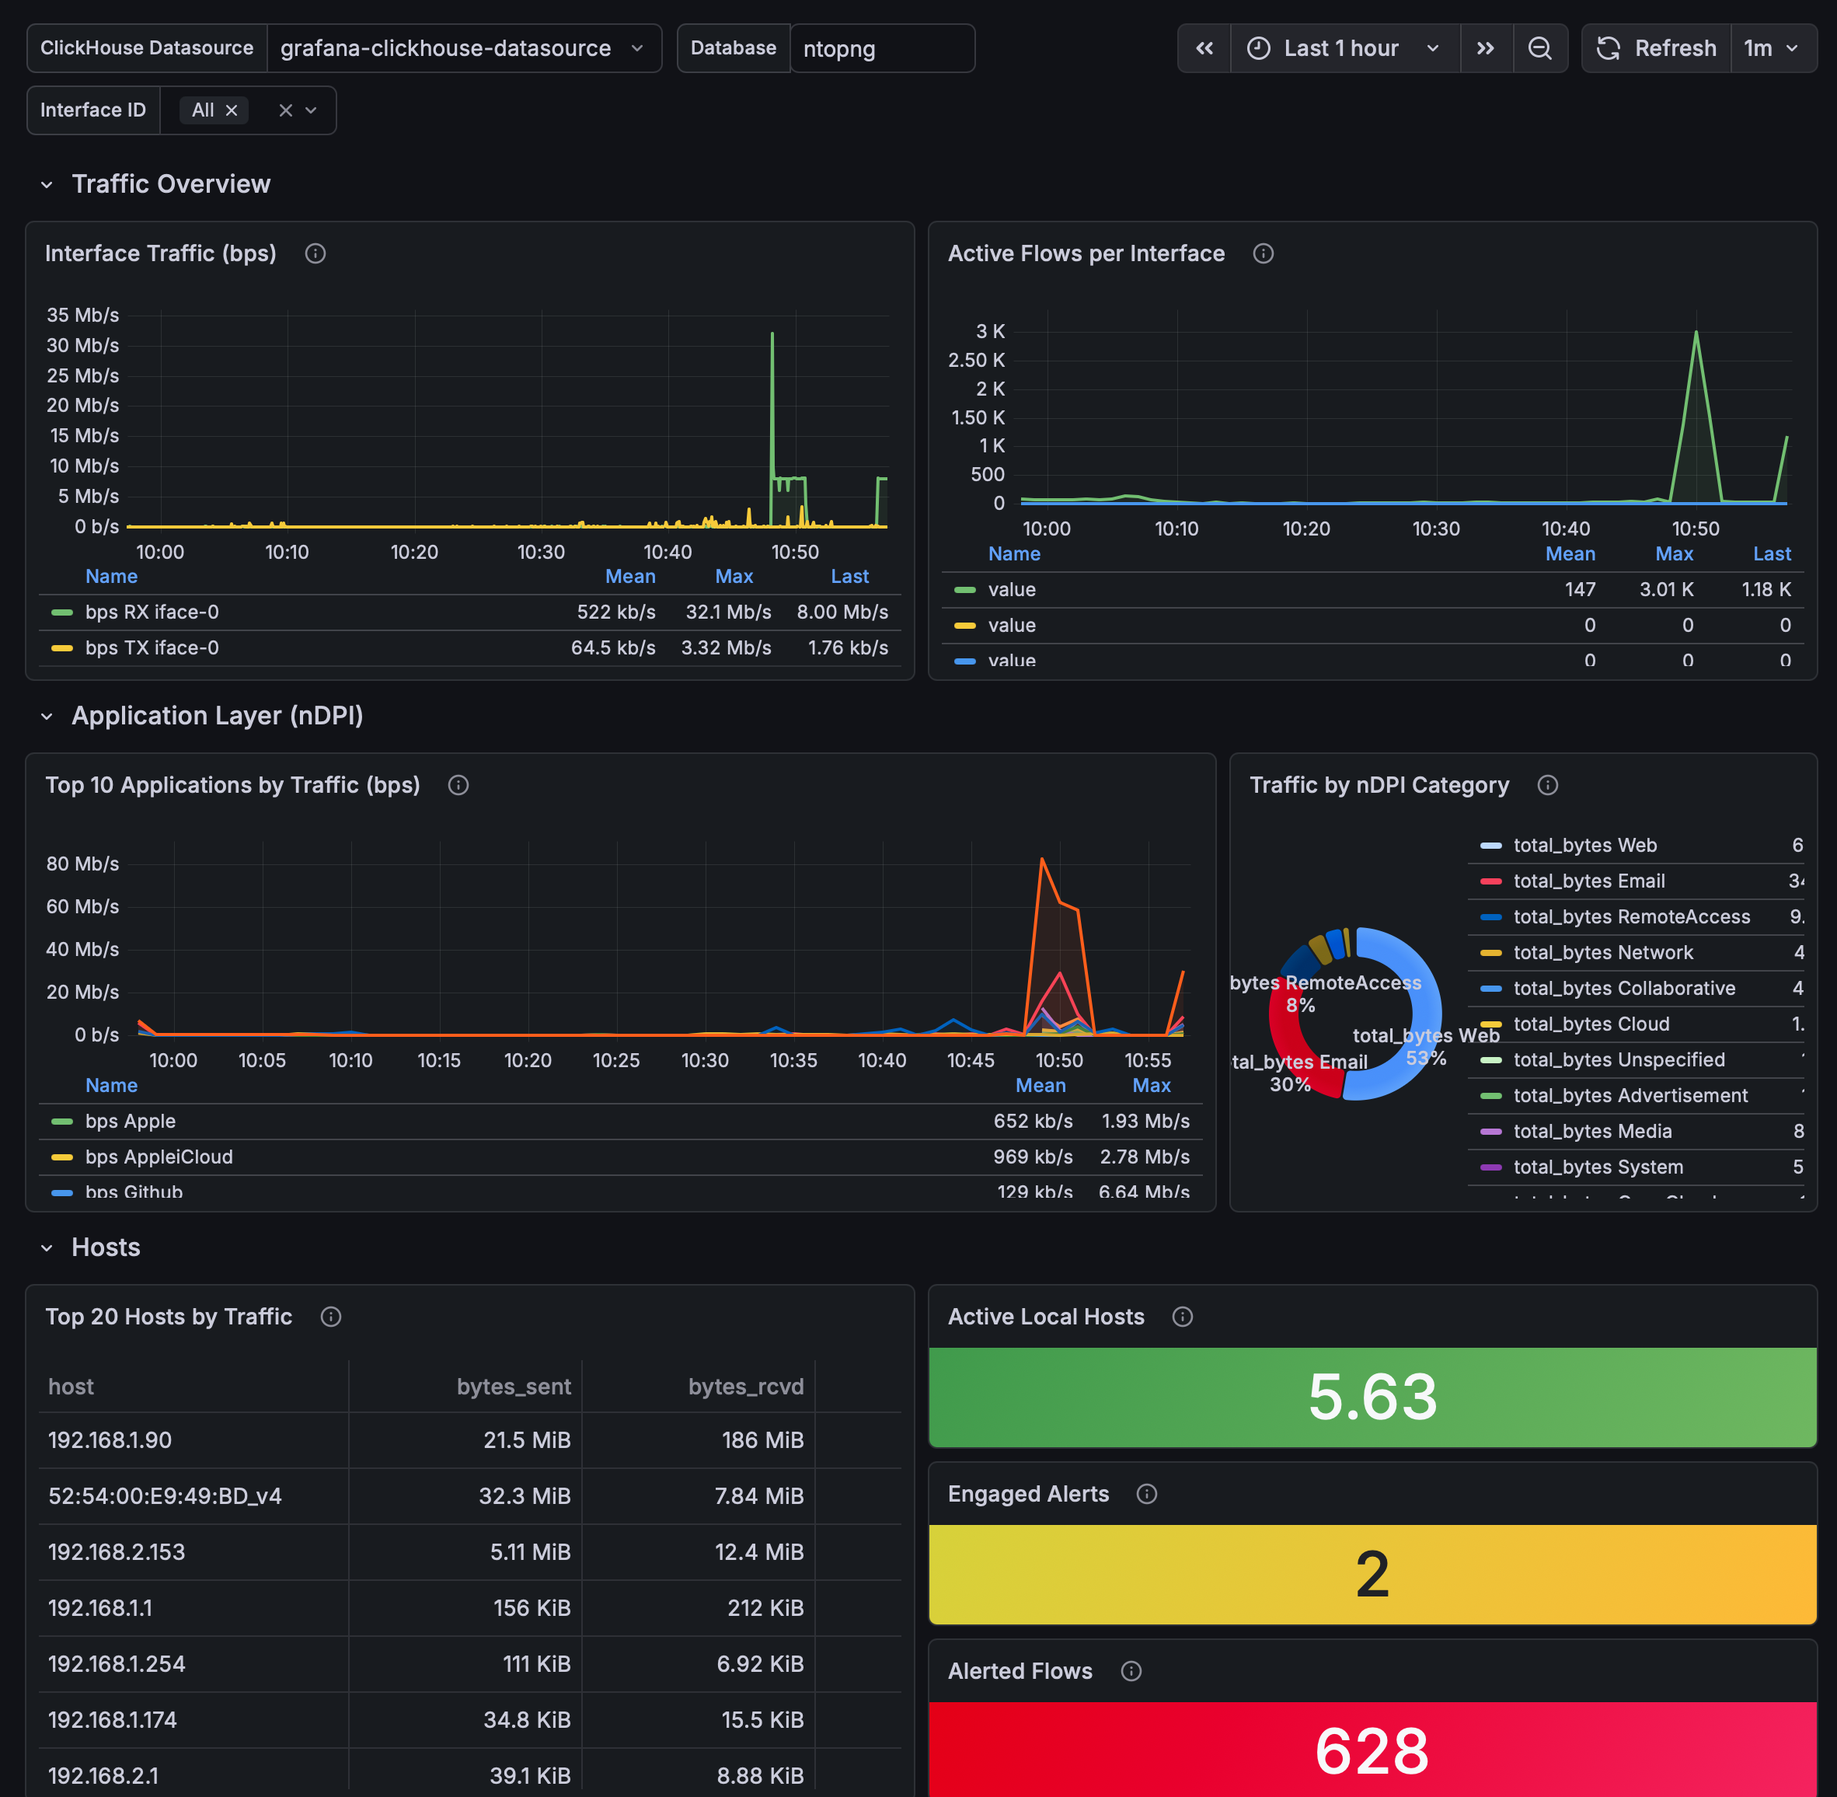
Task: Sort Top 20 Hosts by bytes_sent column
Action: tap(514, 1387)
